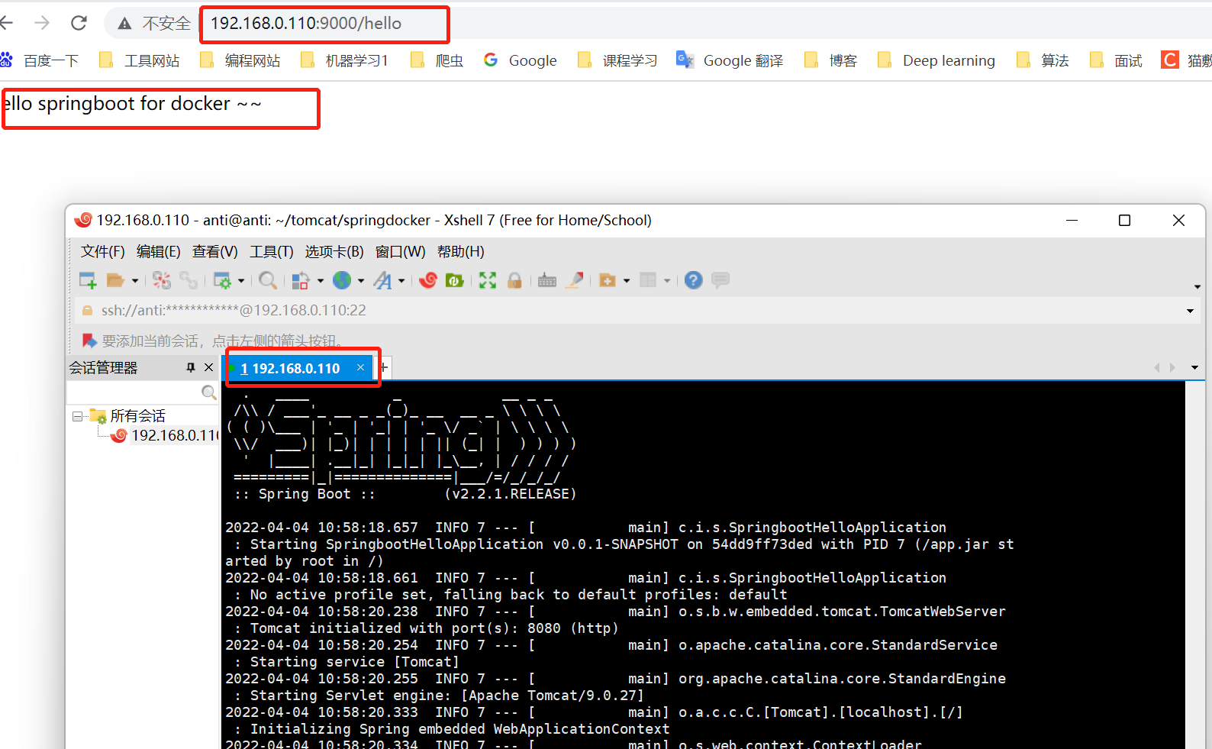This screenshot has width=1212, height=749.
Task: Open the tab list dropdown arrow at right
Action: 1194,368
